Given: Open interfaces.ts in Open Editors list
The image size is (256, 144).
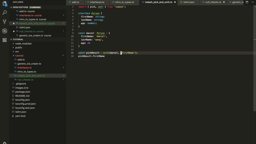Looking at the screenshot, I should click(30, 15).
